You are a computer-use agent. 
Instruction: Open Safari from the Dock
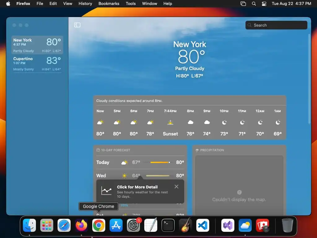(64, 225)
